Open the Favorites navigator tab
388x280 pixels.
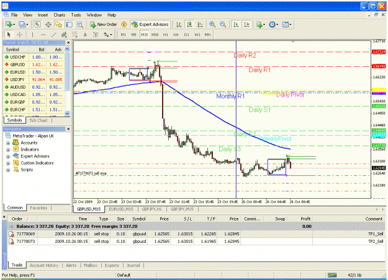click(38, 208)
